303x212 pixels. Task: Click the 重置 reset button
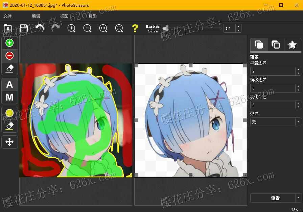point(273,198)
